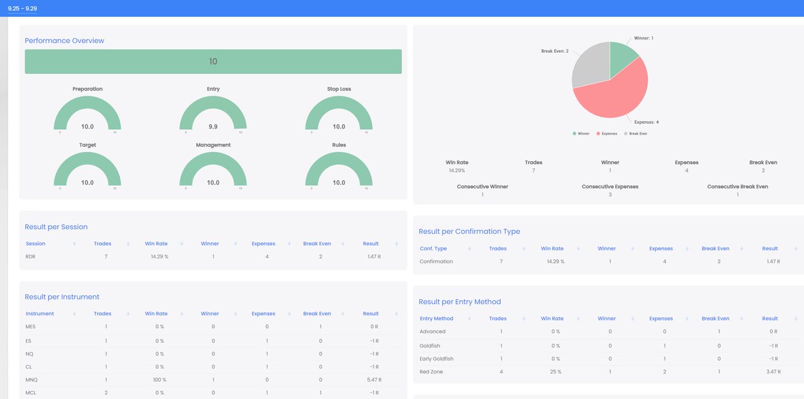Select the Advanced entry method cell

[x=432, y=331]
